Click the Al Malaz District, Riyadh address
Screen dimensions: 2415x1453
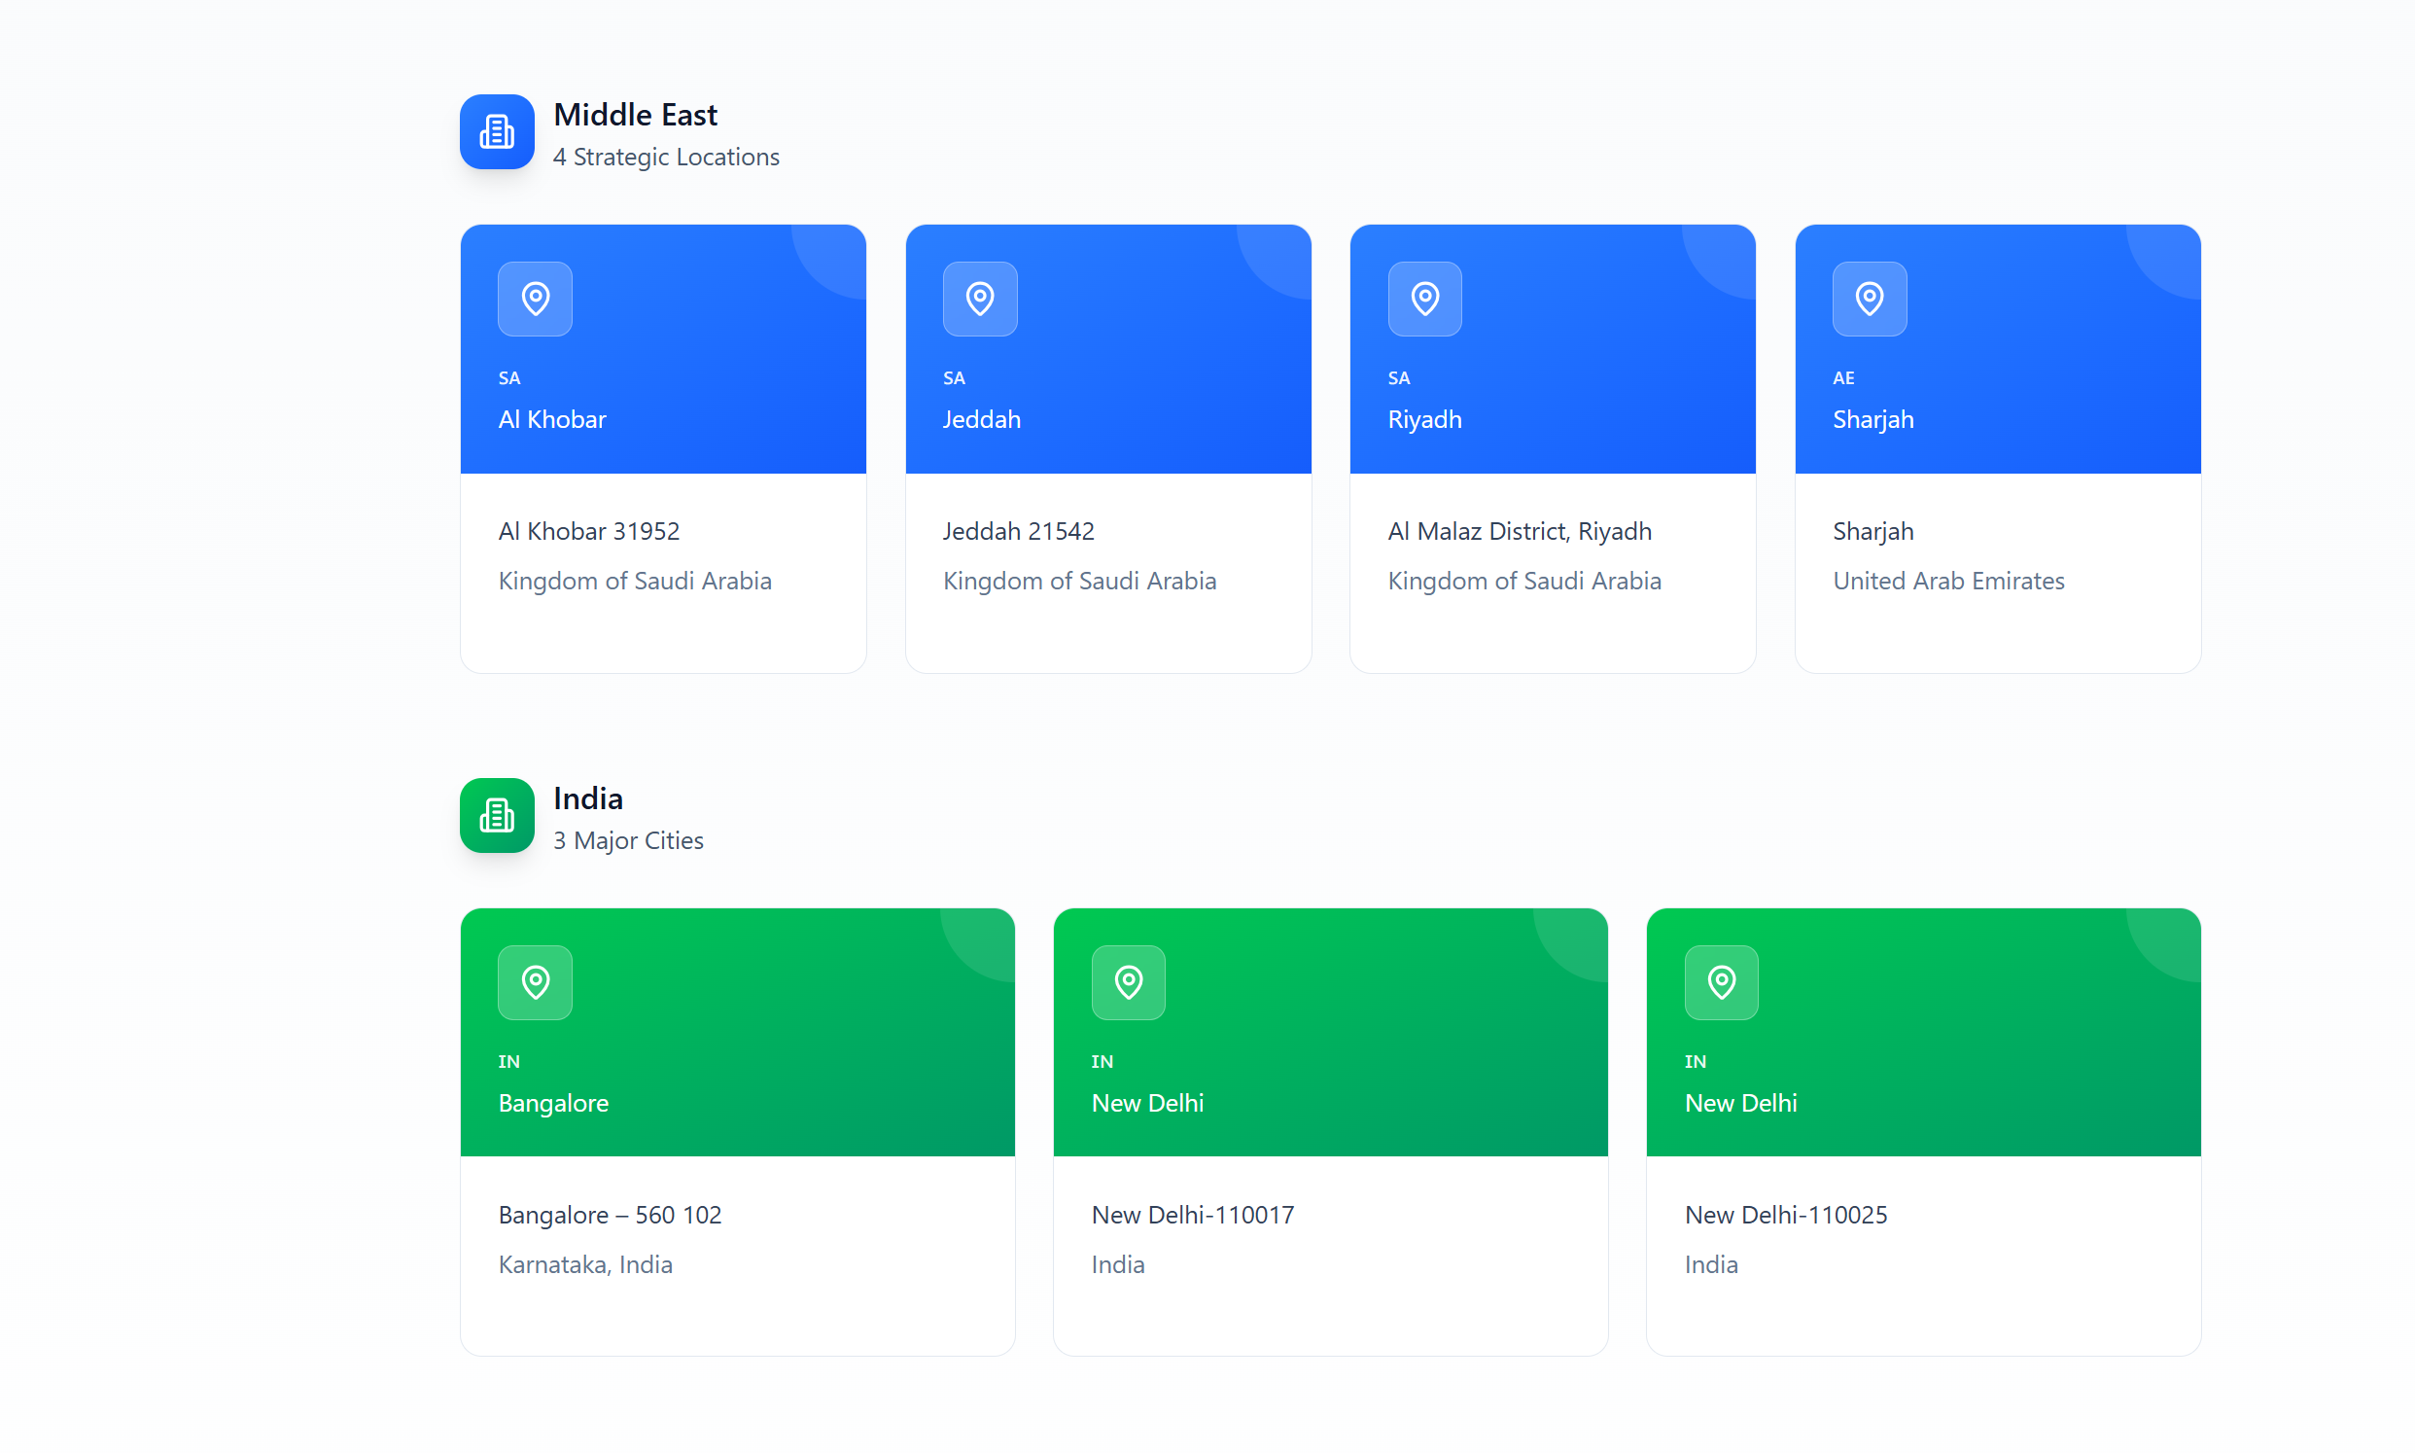(x=1519, y=531)
